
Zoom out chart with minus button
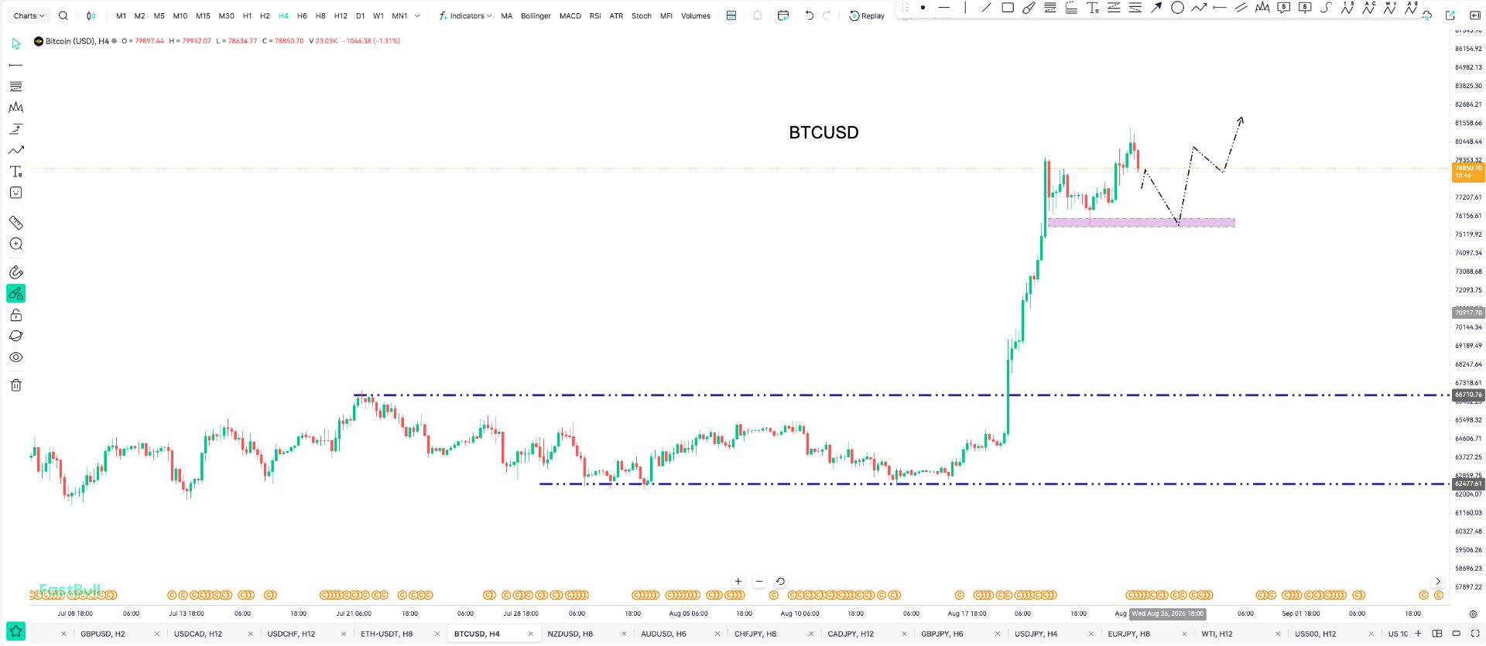point(759,581)
